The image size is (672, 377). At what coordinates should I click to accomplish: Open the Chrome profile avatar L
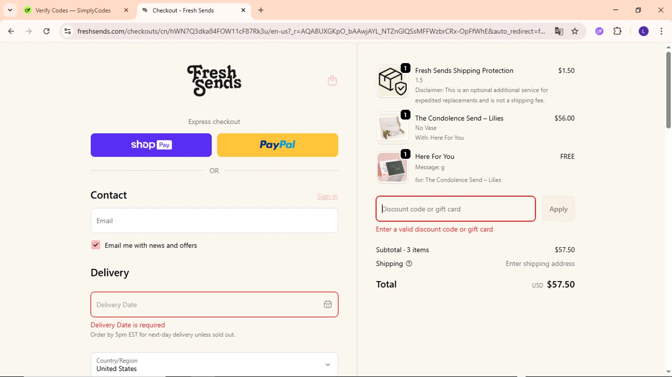[643, 31]
